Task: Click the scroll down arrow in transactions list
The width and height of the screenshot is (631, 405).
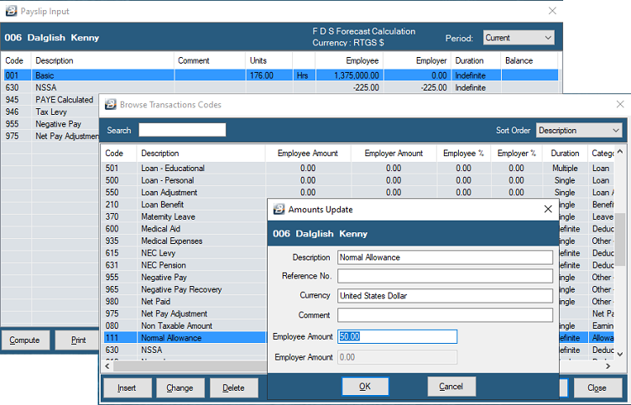Action: [620, 355]
